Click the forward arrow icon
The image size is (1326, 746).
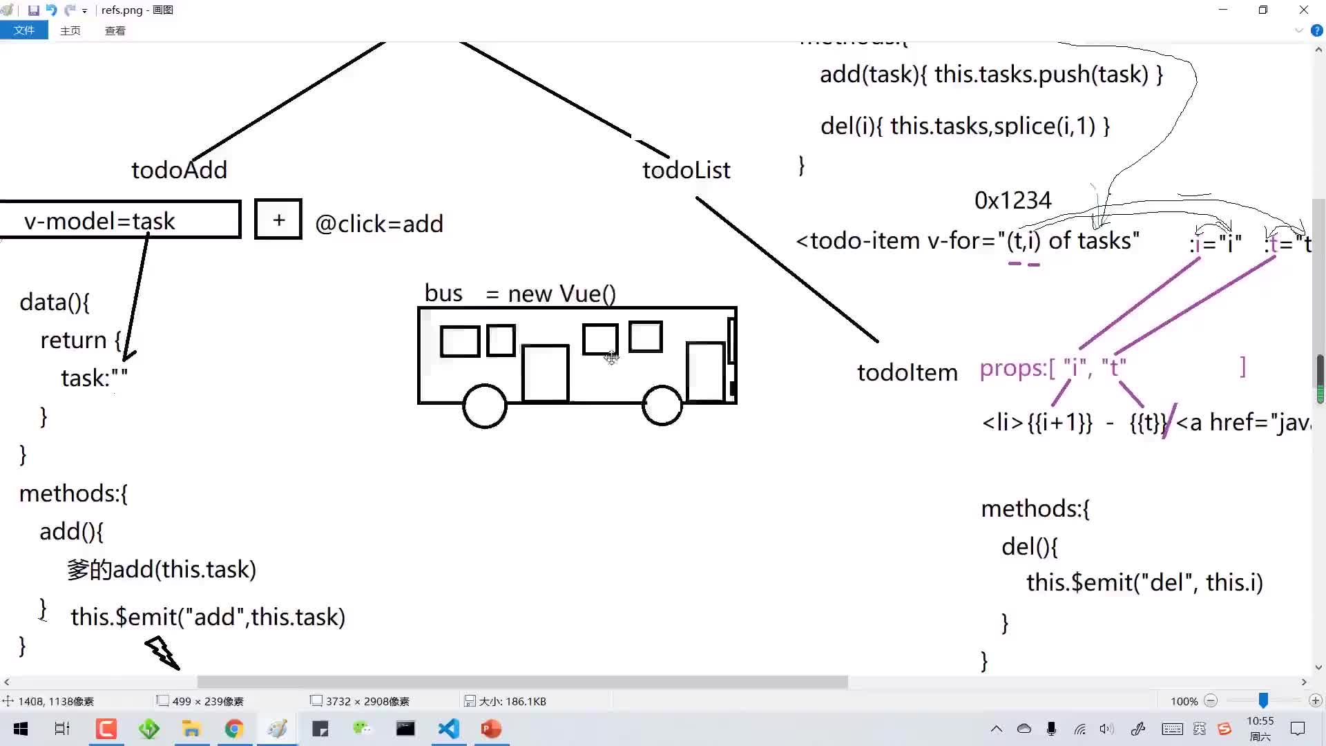(x=71, y=10)
